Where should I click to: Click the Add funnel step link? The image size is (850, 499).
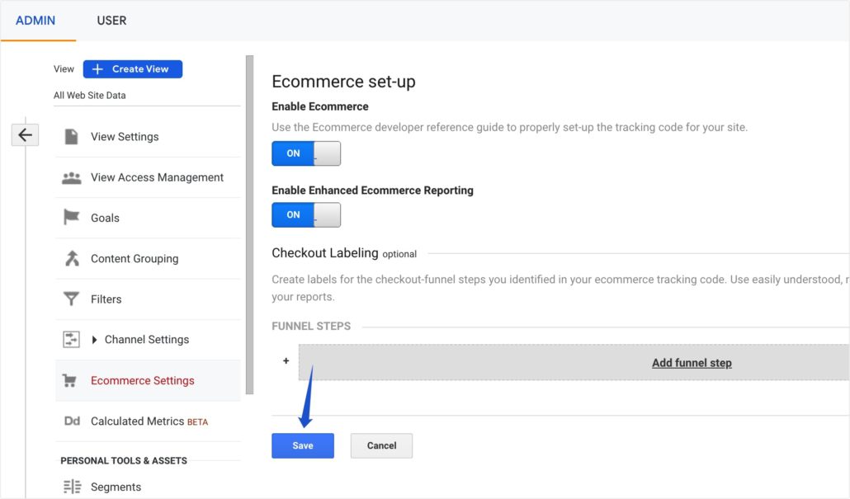pos(692,362)
